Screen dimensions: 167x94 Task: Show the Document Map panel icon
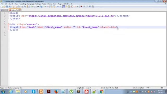[69, 7]
